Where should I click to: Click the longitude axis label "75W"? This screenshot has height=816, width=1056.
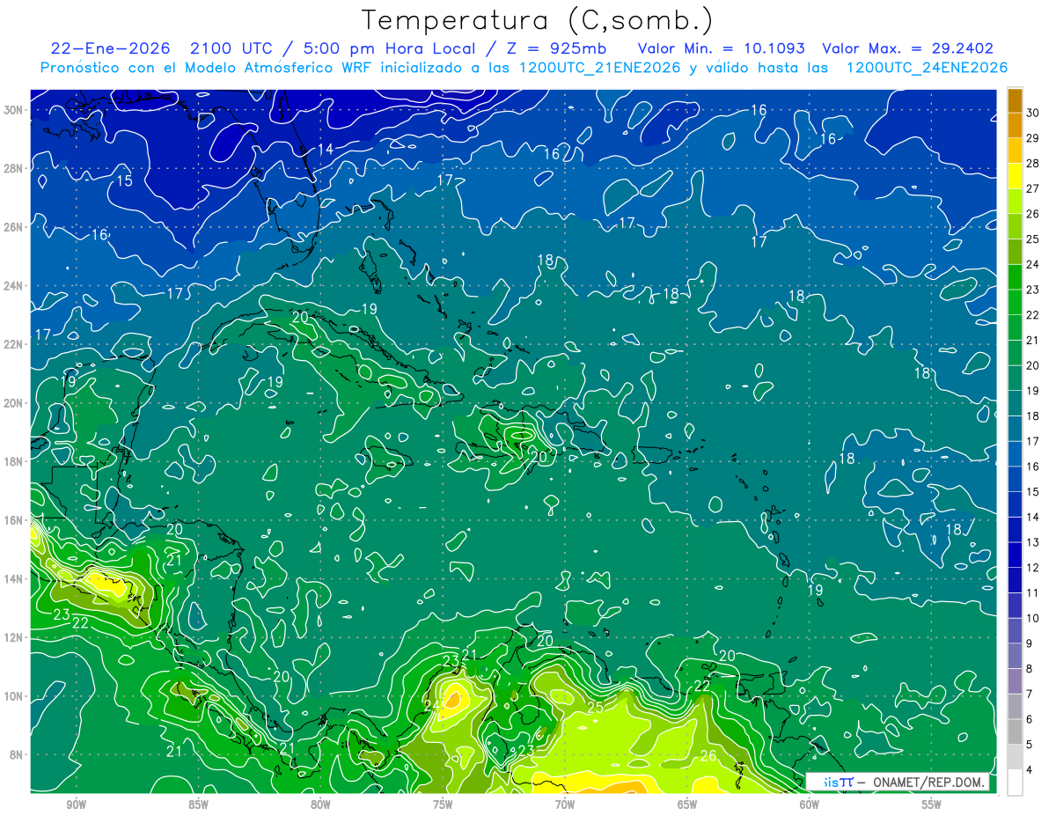tap(443, 805)
